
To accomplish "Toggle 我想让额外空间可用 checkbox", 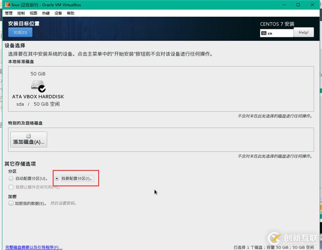I will [11, 187].
